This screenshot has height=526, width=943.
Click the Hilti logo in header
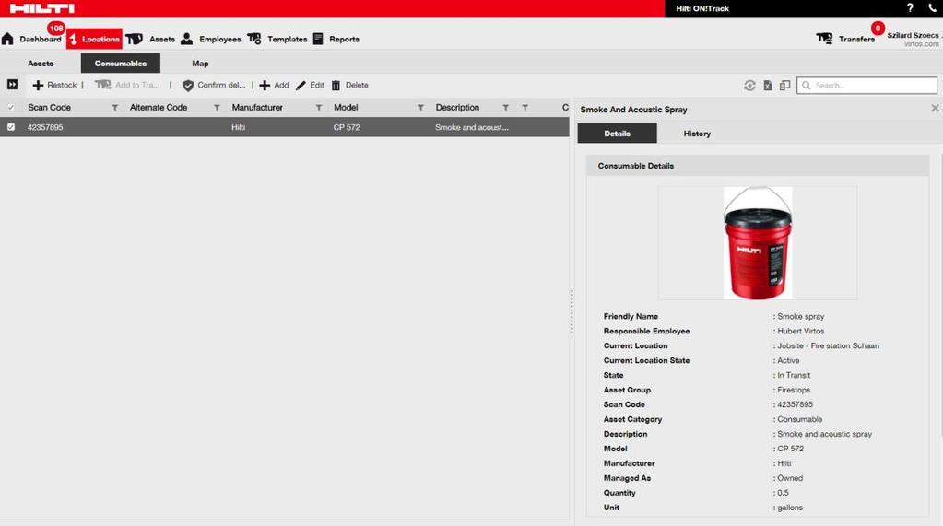(x=42, y=8)
